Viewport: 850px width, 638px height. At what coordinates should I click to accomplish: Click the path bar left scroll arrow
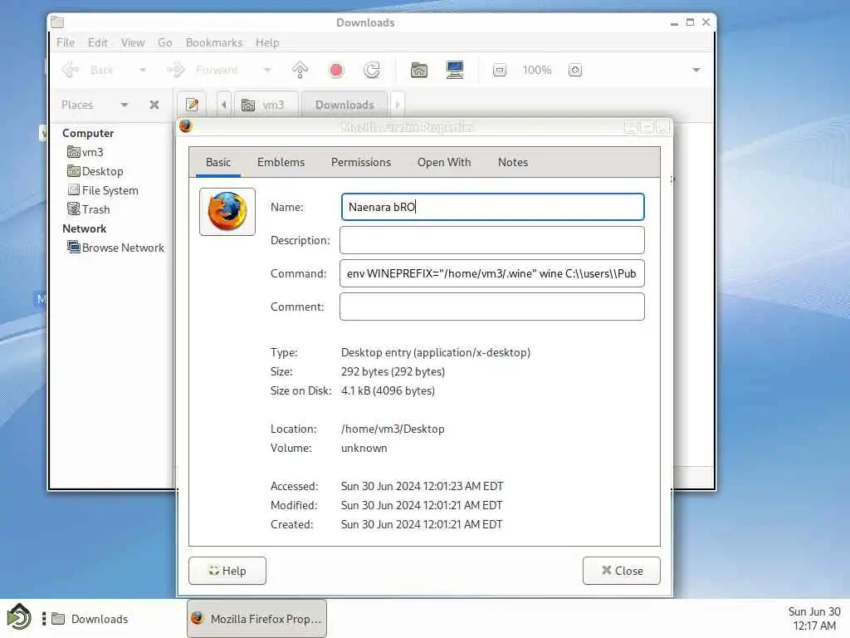point(224,104)
